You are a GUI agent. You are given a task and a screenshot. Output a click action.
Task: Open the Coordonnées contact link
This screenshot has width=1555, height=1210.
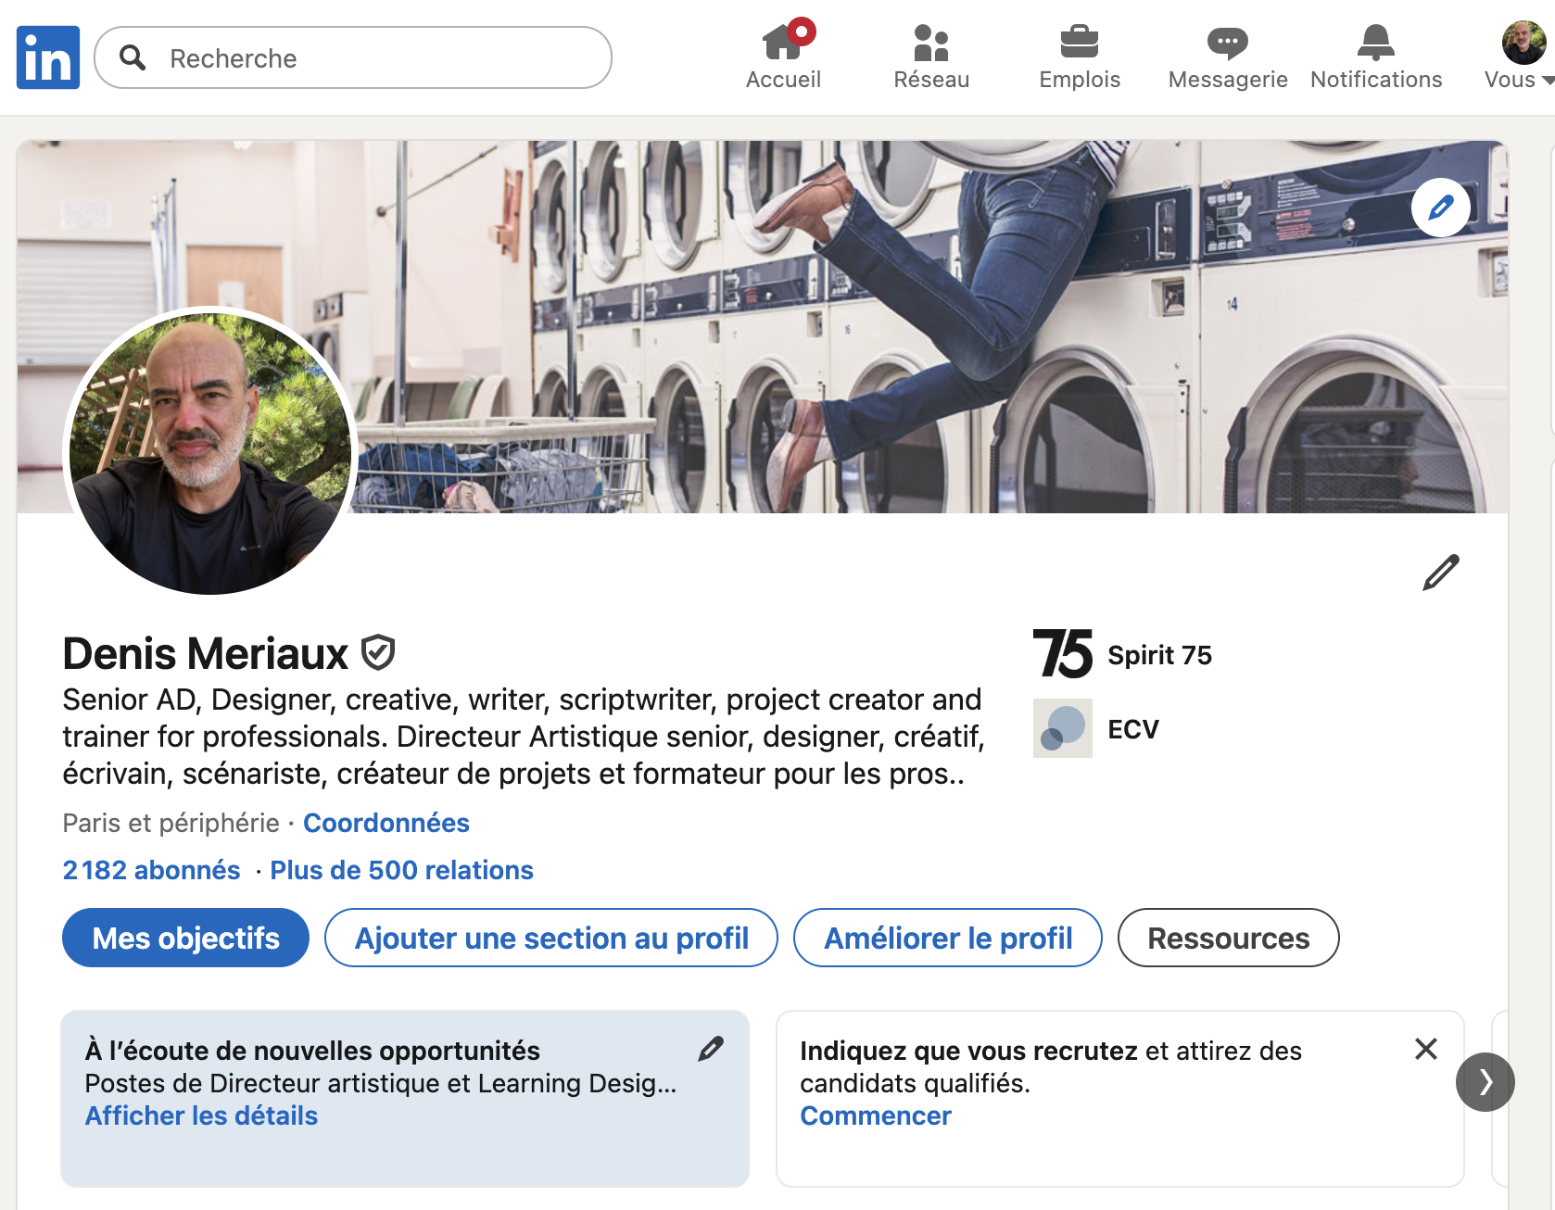(386, 823)
